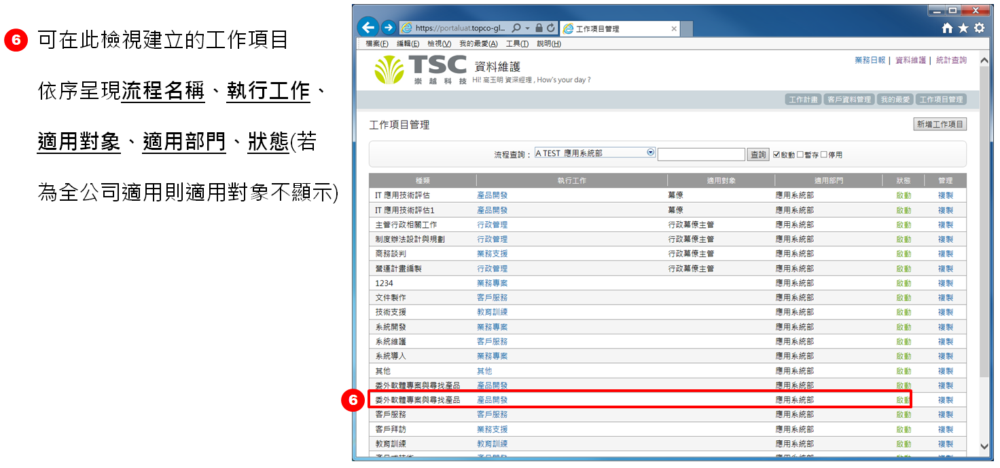
Task: Open browser settings gear icon
Action: (978, 28)
